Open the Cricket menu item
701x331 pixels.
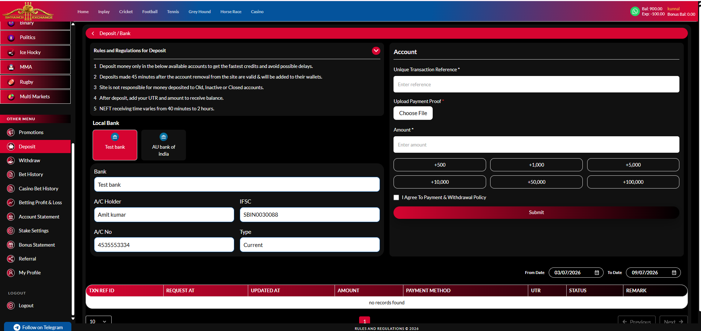pyautogui.click(x=126, y=12)
